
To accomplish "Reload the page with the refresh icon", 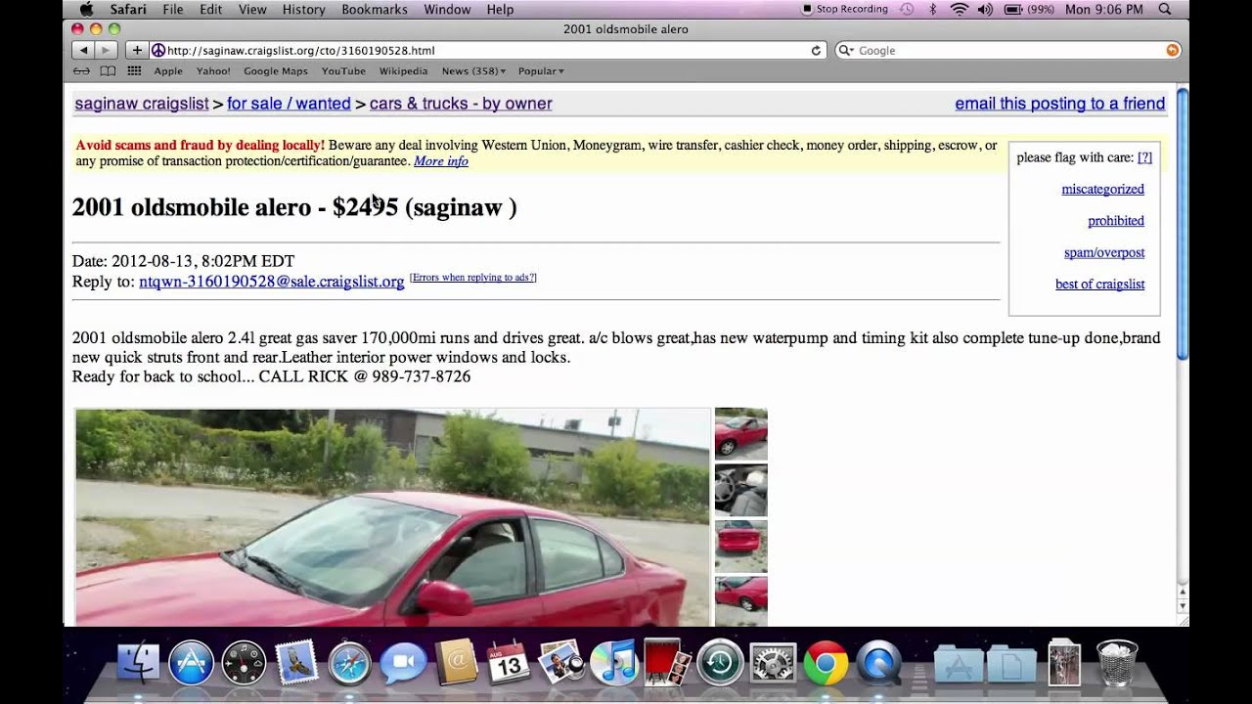I will 816,50.
